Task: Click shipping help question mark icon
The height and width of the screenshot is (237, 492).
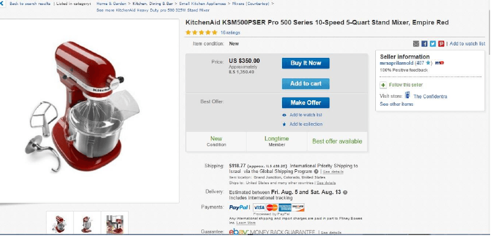Action: tap(319, 172)
